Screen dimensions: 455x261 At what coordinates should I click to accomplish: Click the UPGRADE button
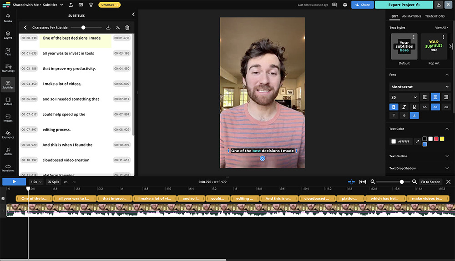[x=109, y=5]
